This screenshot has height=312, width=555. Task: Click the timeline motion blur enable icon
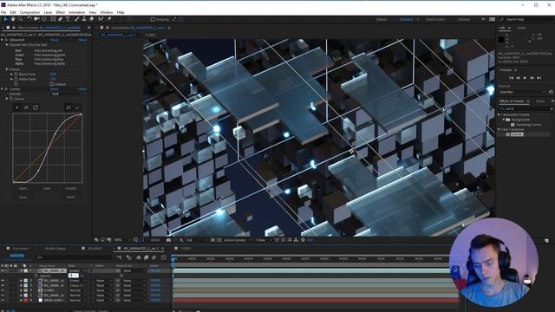coord(154,257)
